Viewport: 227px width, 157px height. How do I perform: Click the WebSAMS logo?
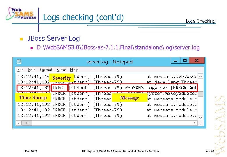click(21, 14)
